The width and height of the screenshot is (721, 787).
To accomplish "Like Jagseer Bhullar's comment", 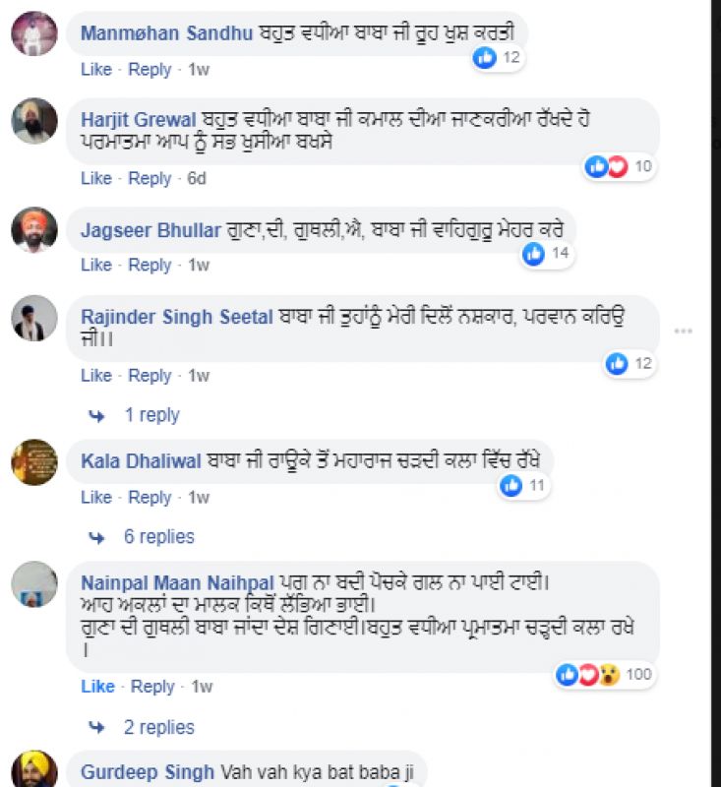I will click(x=95, y=265).
